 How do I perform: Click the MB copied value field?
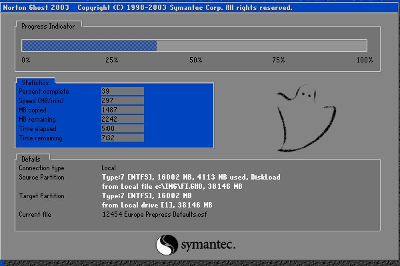tap(122, 110)
